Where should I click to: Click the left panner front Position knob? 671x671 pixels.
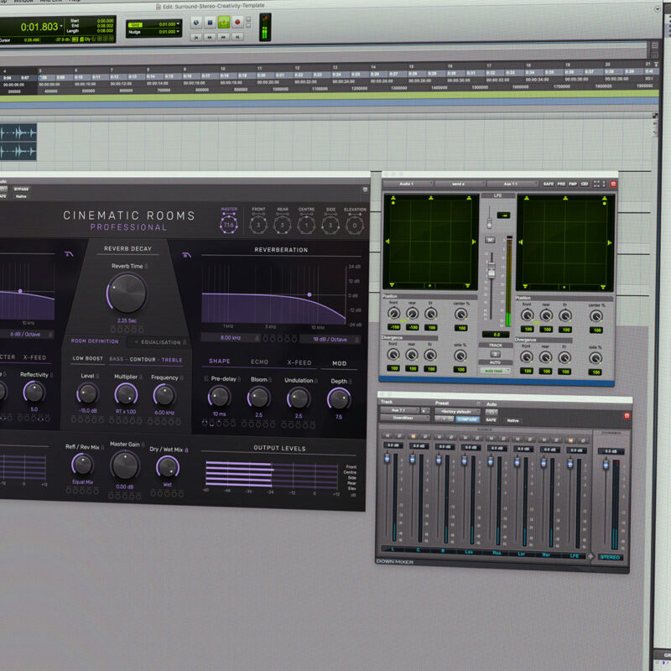pos(393,314)
